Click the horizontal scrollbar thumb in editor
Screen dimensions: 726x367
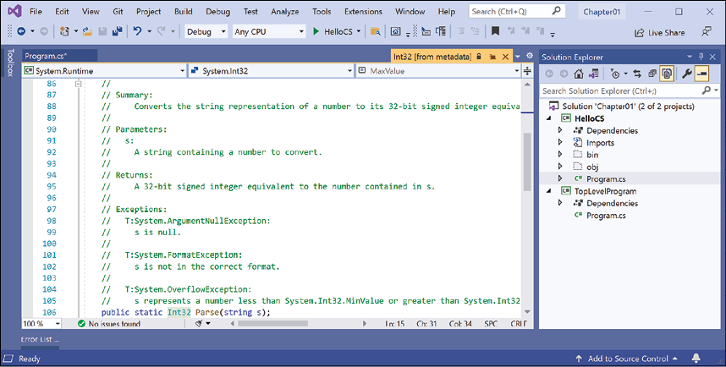(x=272, y=324)
